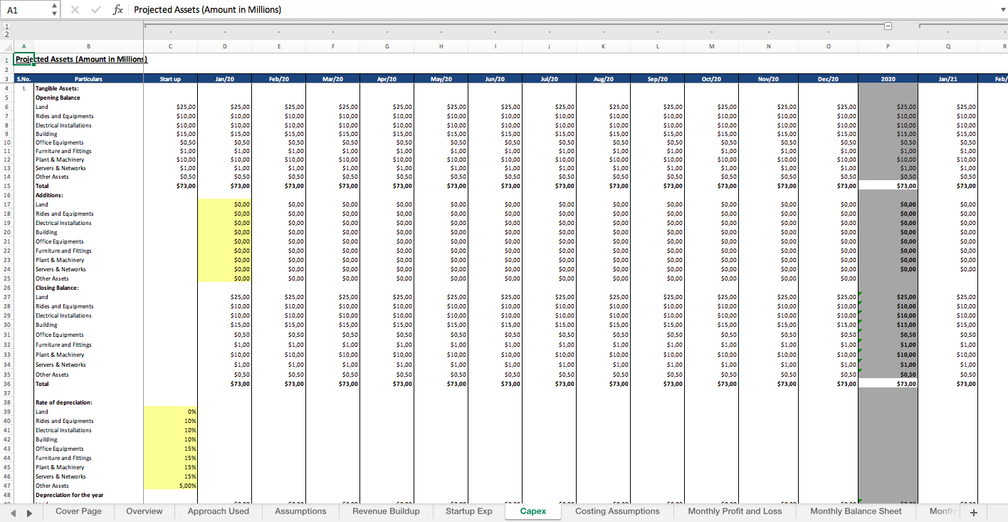
Task: Open the insert function fx button
Action: pos(118,10)
